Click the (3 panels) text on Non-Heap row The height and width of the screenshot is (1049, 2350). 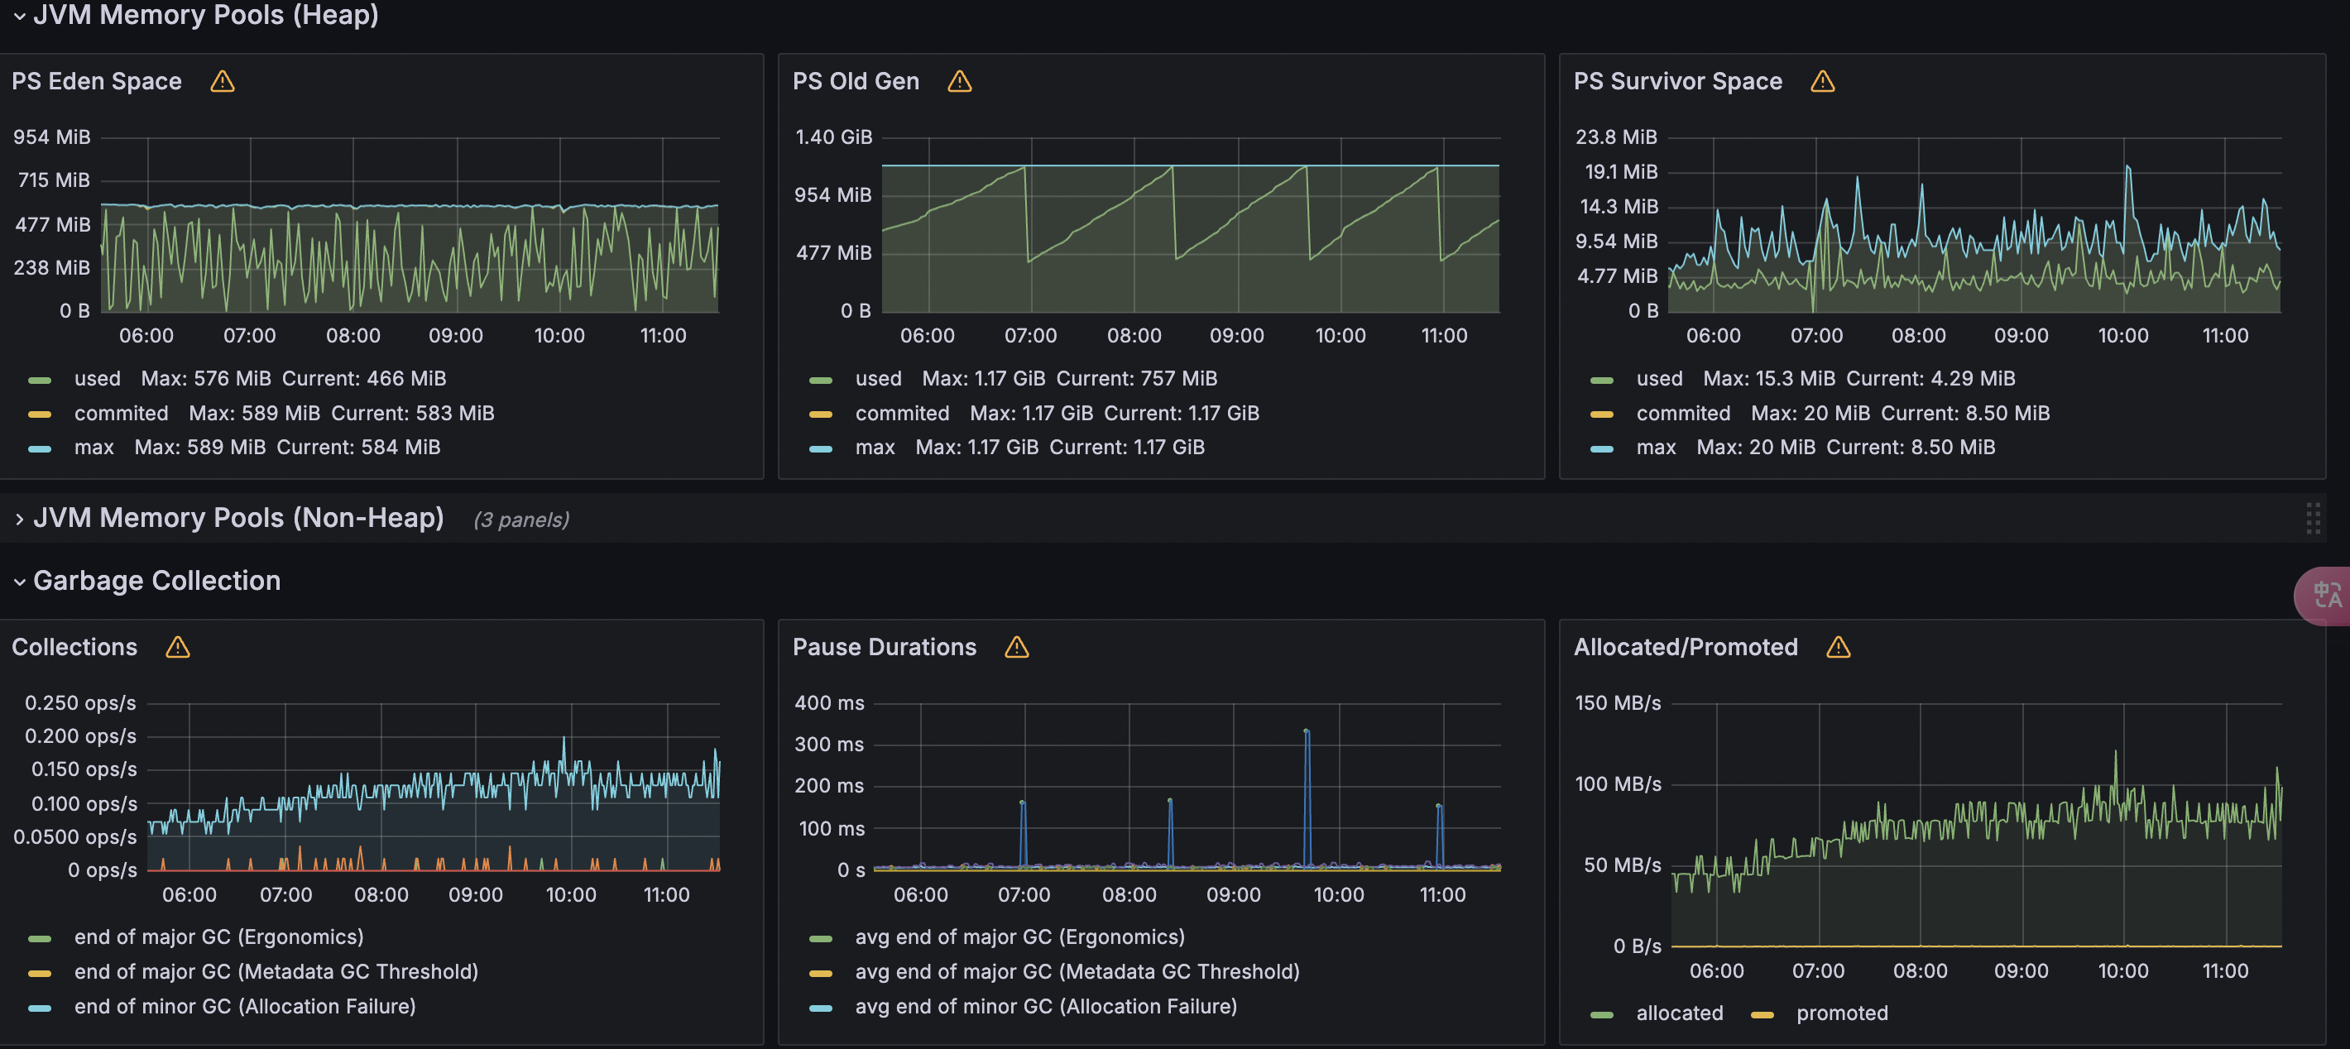pyautogui.click(x=521, y=520)
